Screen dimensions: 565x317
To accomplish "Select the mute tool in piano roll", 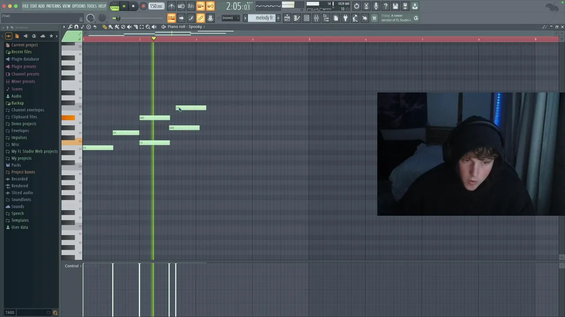I will pos(129,27).
